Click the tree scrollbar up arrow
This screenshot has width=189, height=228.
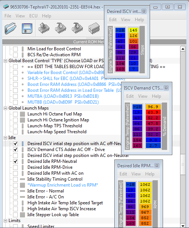tap(183, 49)
